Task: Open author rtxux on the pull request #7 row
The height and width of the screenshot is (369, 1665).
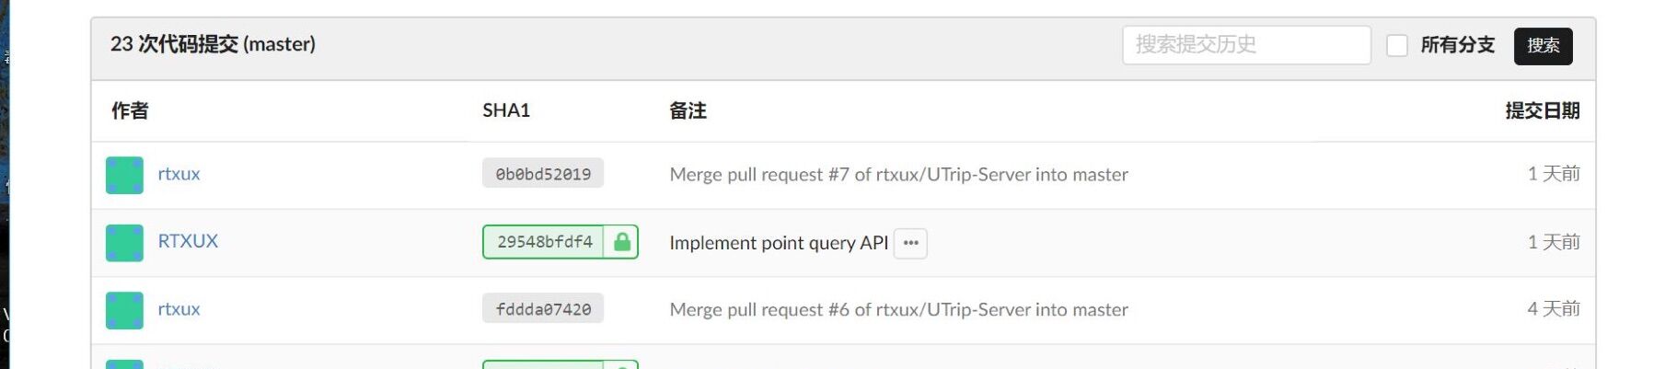Action: click(x=179, y=174)
